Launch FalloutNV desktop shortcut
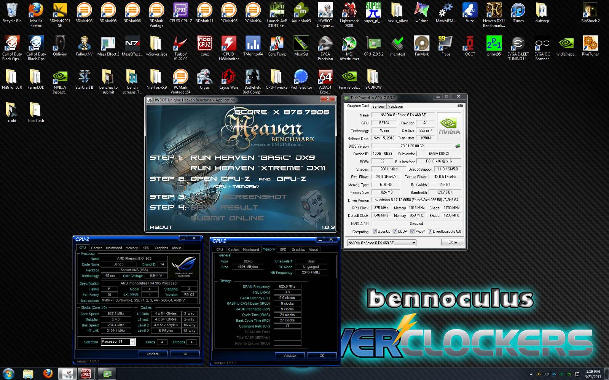609x380 pixels. coord(84,46)
